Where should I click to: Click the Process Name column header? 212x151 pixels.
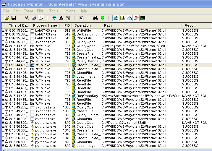[45, 25]
